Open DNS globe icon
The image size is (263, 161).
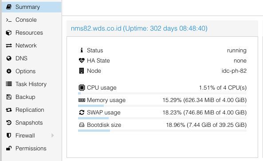click(9, 59)
